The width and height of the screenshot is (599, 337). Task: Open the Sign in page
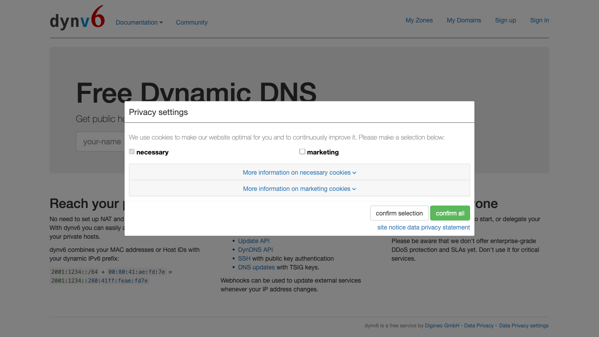point(539,20)
